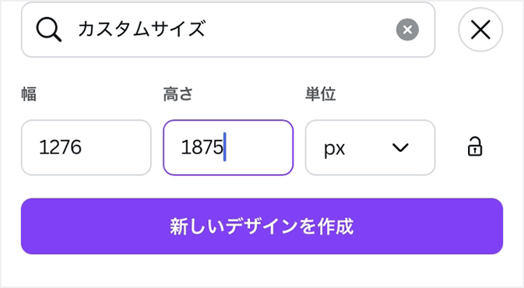524x288 pixels.
Task: Select the px text in unit selector
Action: click(x=334, y=149)
